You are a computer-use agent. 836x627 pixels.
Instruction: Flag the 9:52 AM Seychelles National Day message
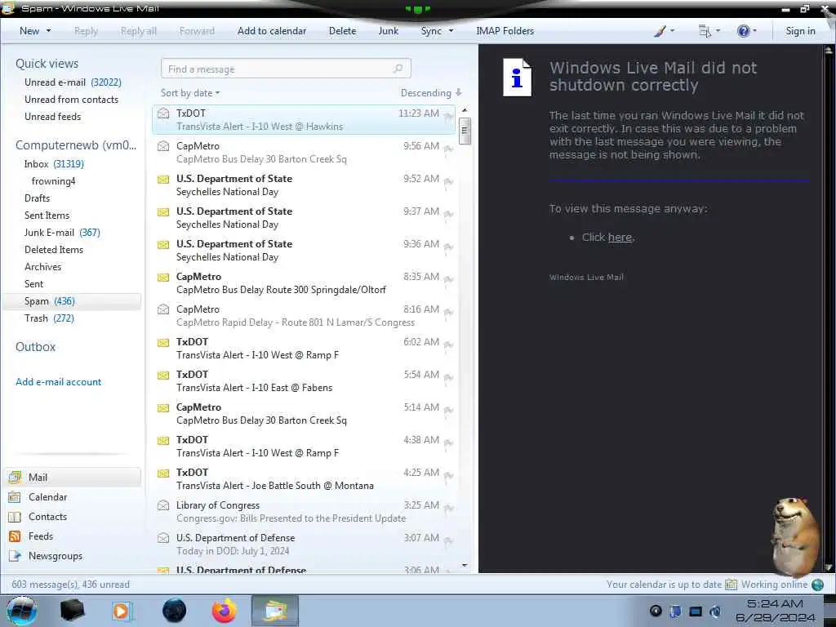(x=448, y=181)
